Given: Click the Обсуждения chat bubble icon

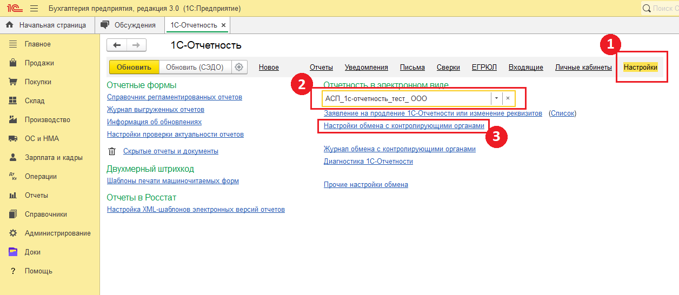Looking at the screenshot, I should (105, 25).
